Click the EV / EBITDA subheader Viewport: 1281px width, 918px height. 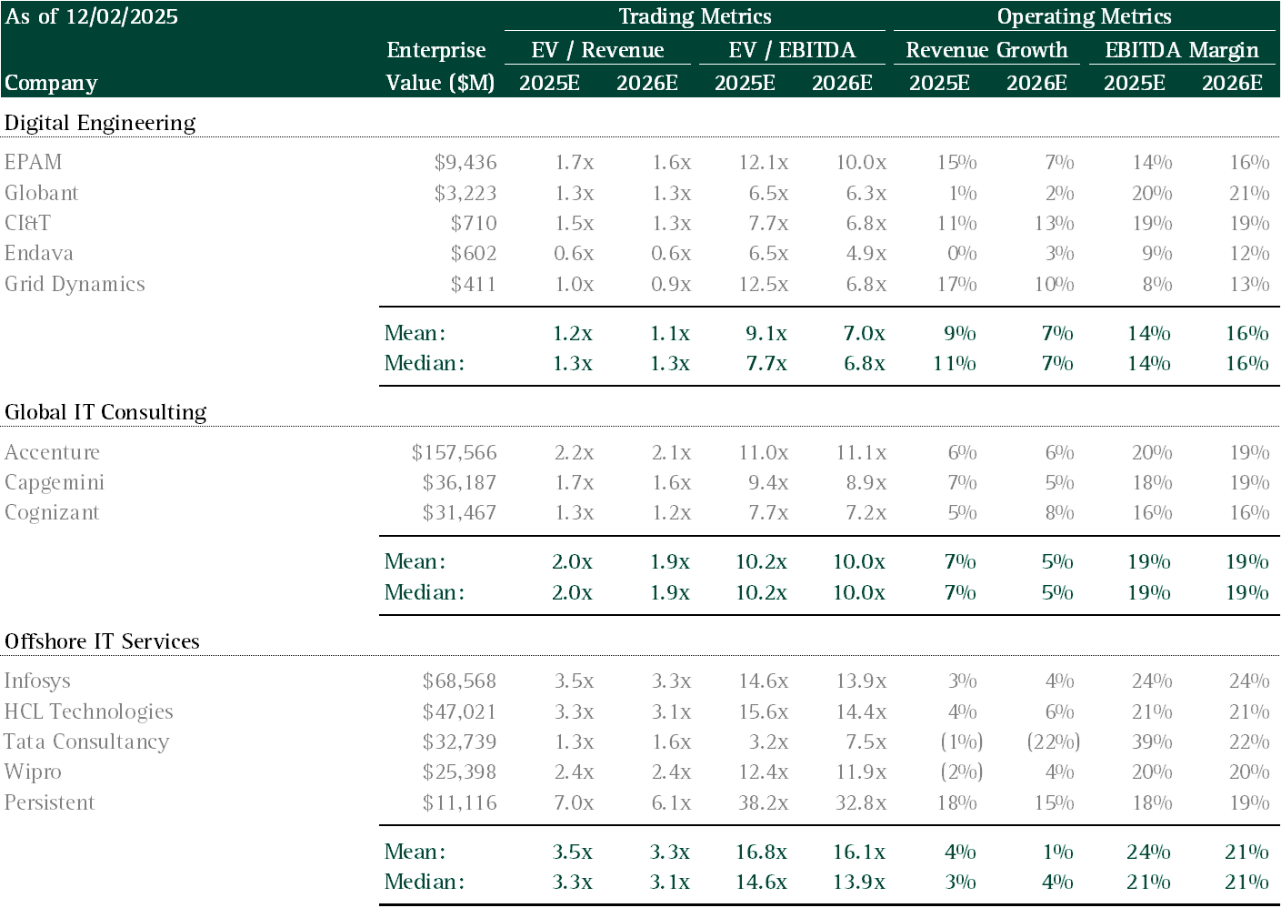[x=792, y=50]
